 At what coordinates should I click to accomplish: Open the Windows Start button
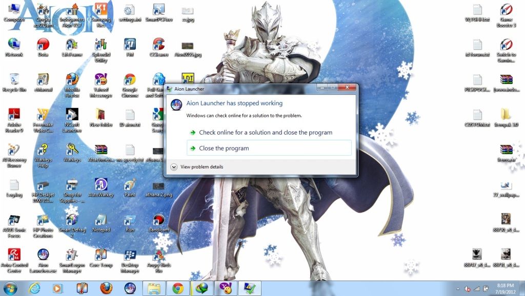click(10, 288)
